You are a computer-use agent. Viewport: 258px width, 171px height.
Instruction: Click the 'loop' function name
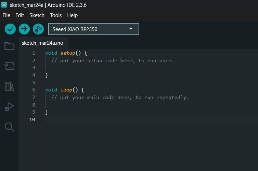pos(66,90)
